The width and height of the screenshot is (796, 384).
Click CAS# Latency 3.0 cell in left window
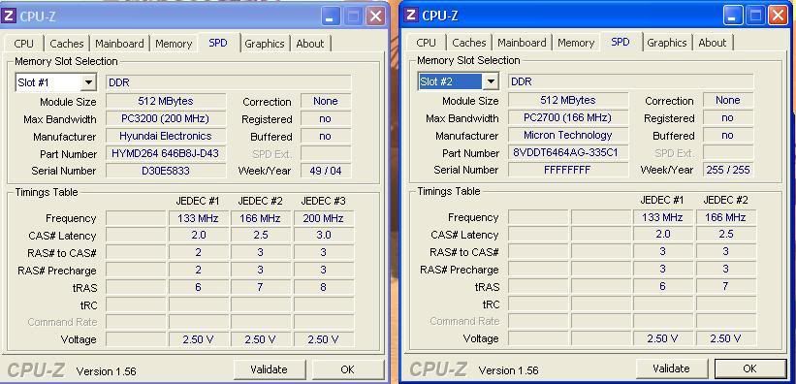pyautogui.click(x=324, y=236)
